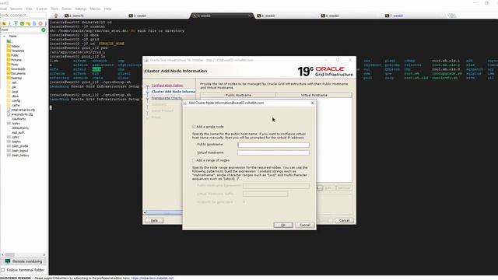Cancel the Add Cluster Node Information dialog

304,225
